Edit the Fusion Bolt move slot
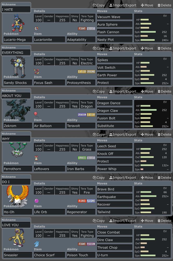This screenshot has height=261, width=173. pyautogui.click(x=115, y=118)
